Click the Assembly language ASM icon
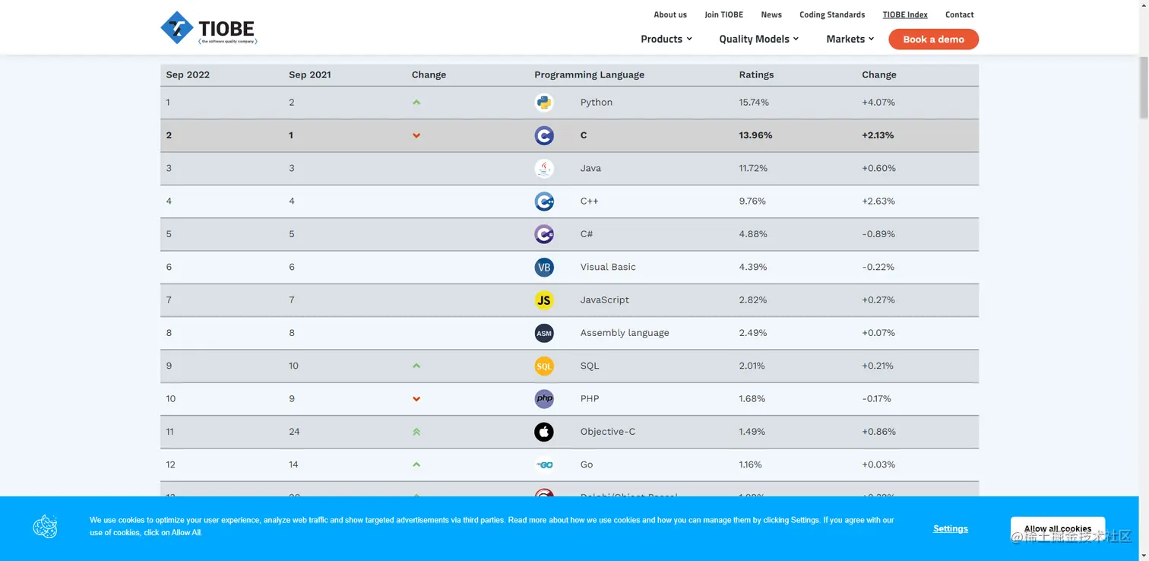This screenshot has width=1149, height=561. coord(544,333)
